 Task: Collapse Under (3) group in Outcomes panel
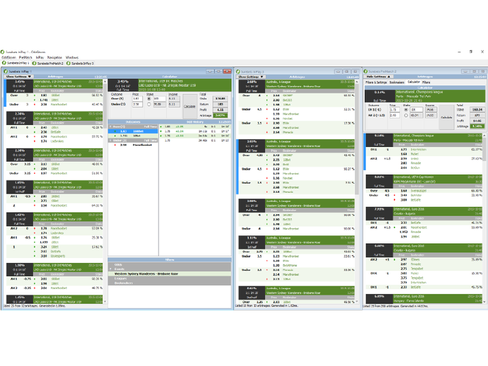tap(110, 141)
